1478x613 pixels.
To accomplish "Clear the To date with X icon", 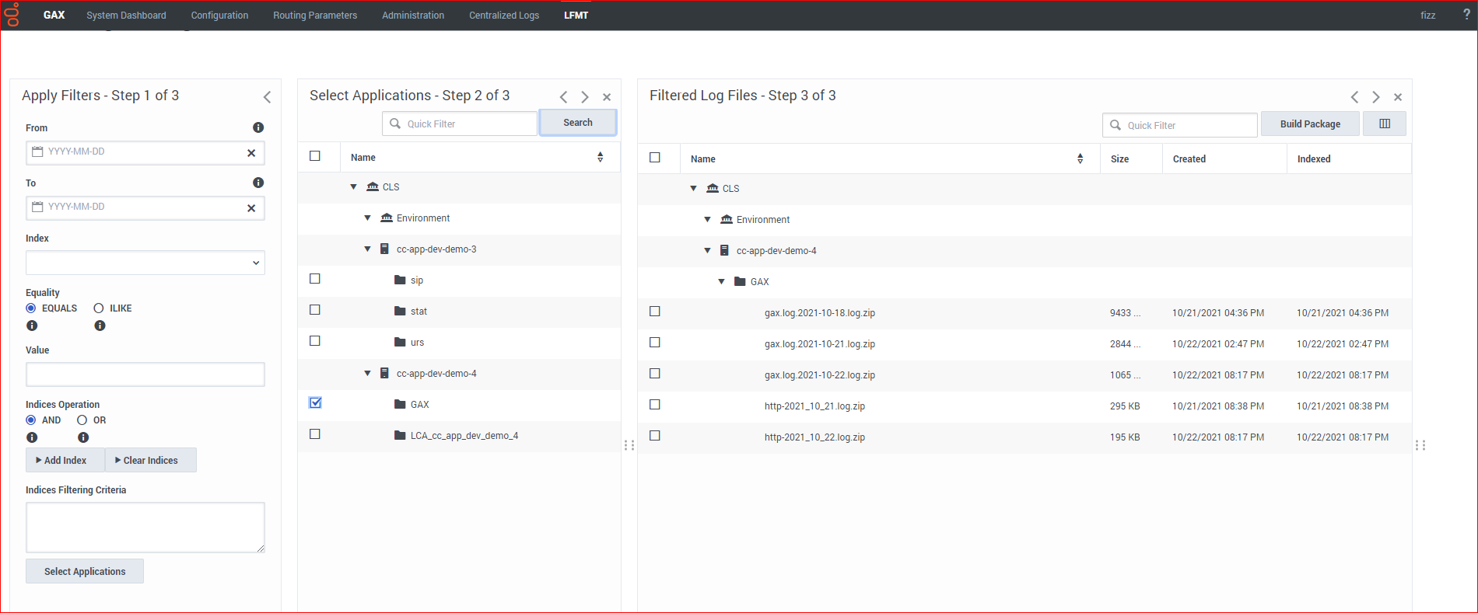I will click(251, 208).
